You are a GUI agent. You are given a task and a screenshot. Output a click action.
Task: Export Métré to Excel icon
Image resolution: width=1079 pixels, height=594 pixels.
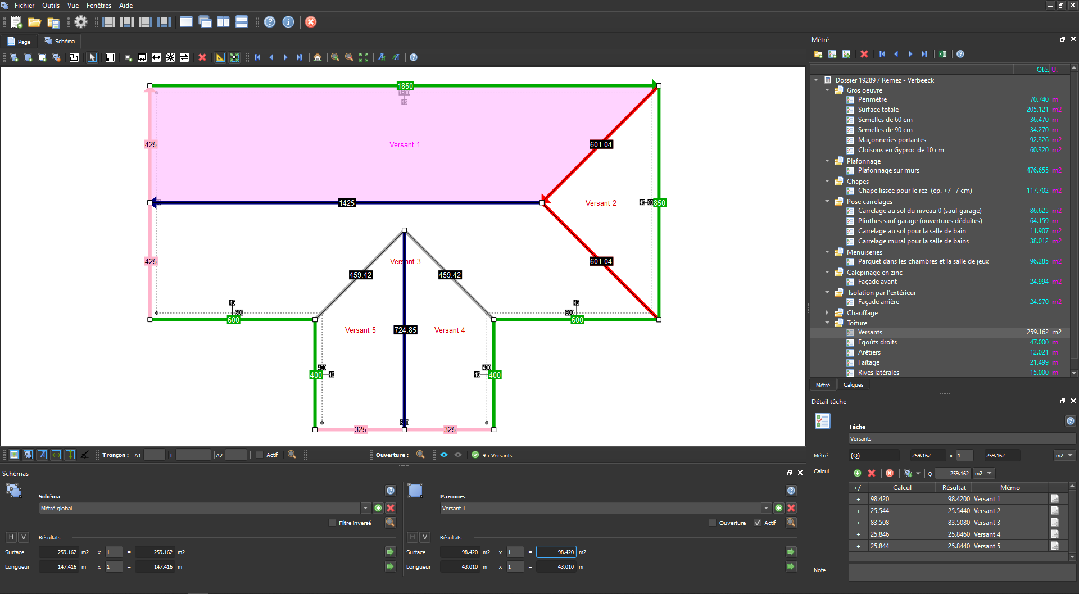click(942, 54)
